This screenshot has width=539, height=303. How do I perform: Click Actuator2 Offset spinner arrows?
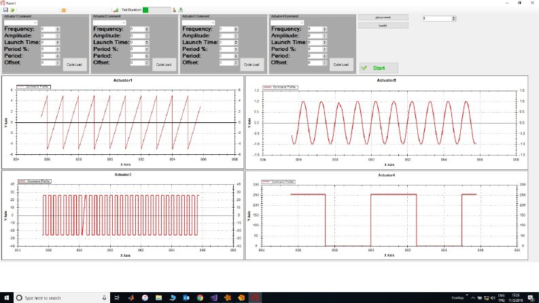[x=147, y=63]
